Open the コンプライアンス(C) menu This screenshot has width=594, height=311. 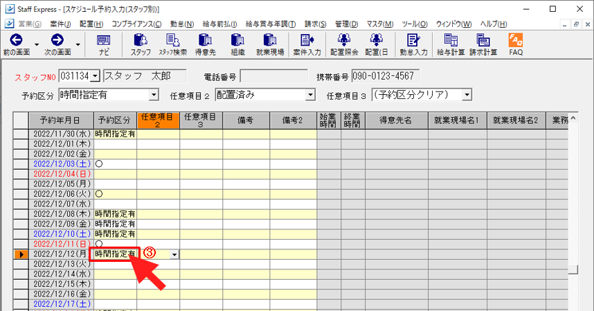136,24
